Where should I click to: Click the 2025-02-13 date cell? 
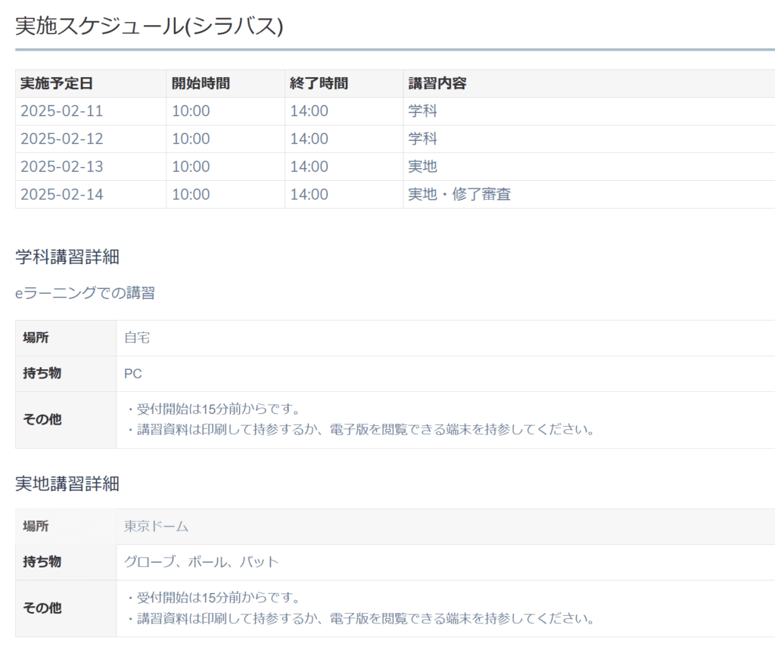[61, 166]
